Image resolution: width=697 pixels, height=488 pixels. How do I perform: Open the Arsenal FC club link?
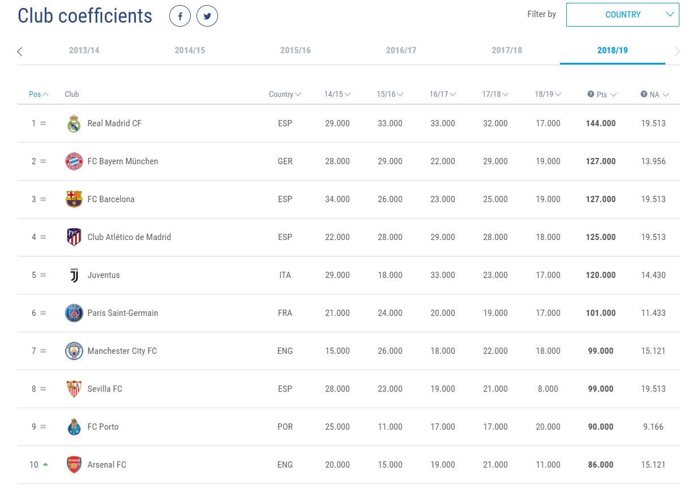(106, 465)
